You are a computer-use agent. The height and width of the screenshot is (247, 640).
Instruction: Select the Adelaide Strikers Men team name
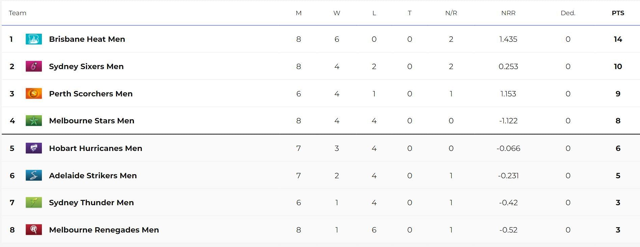[93, 176]
